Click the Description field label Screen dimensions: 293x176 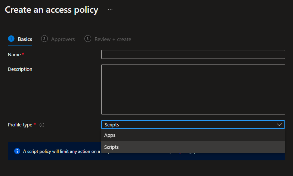(x=20, y=69)
